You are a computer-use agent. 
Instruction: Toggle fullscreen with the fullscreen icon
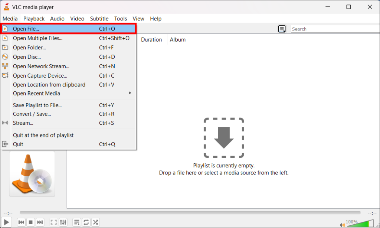click(x=53, y=222)
